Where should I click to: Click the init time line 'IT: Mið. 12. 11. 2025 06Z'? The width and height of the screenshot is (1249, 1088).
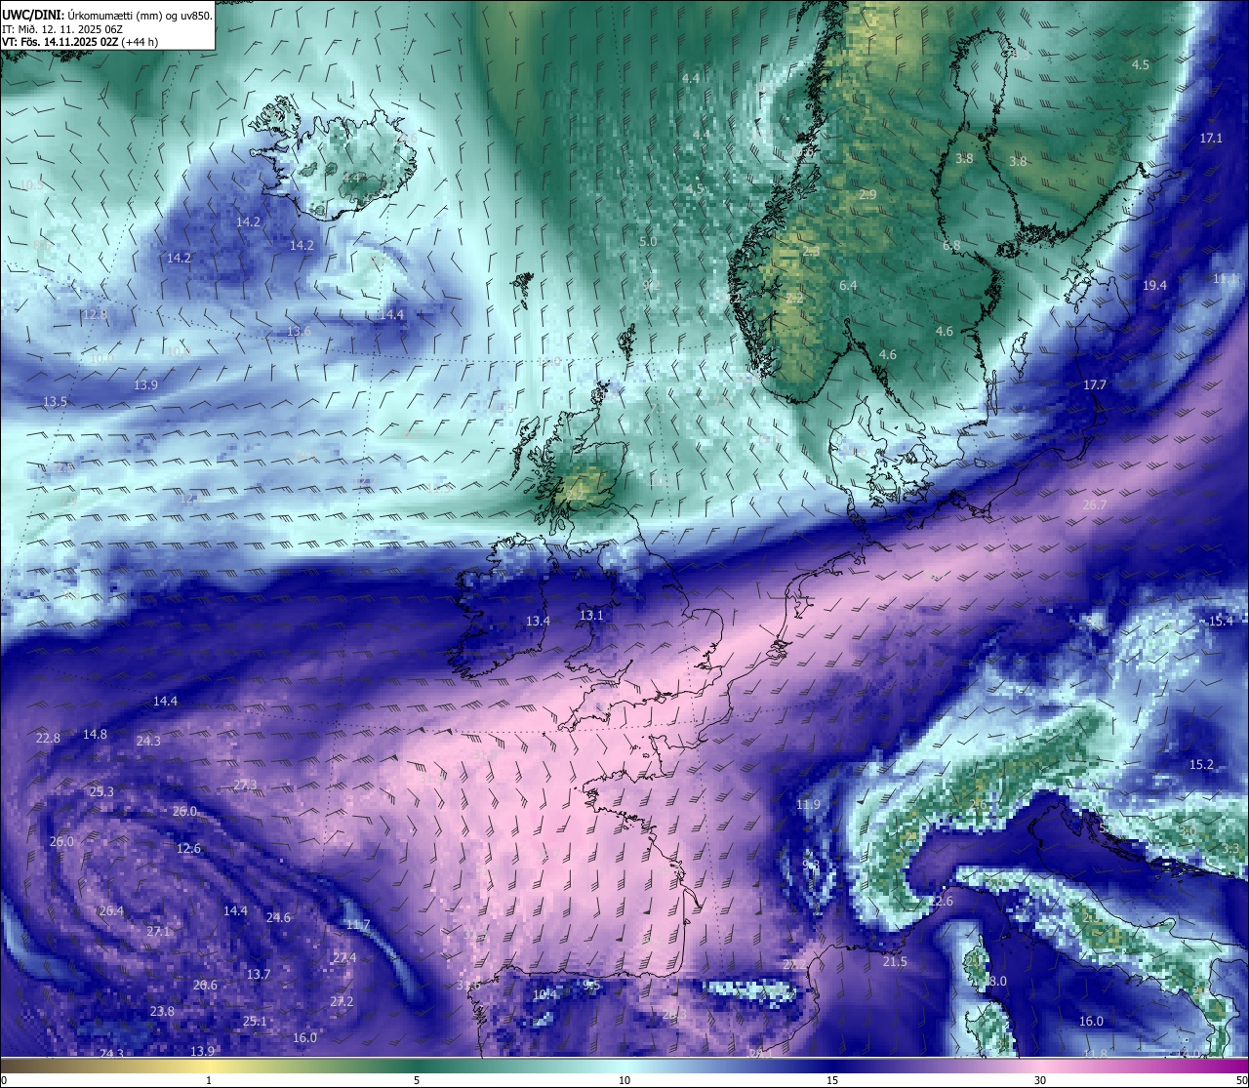[x=62, y=28]
